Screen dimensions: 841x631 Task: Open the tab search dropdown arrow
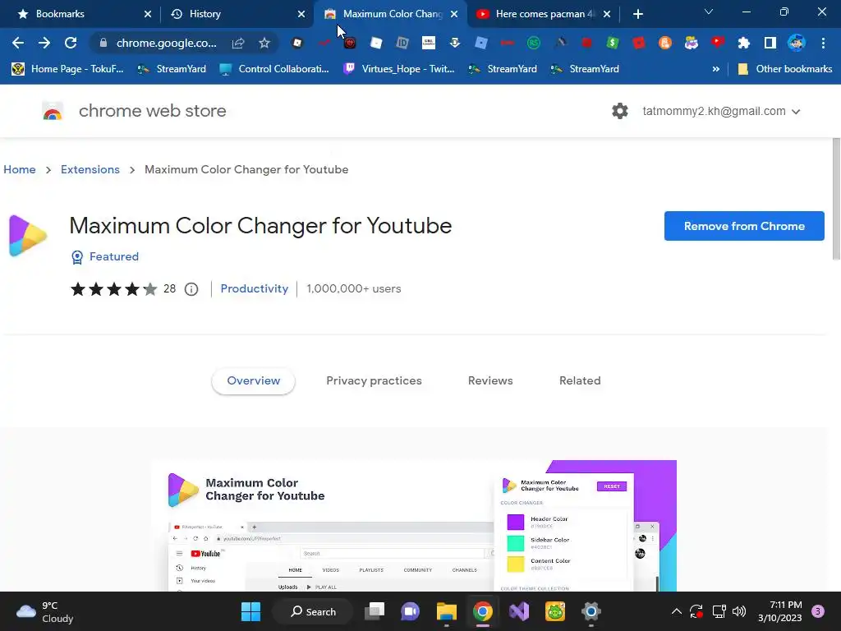point(709,12)
